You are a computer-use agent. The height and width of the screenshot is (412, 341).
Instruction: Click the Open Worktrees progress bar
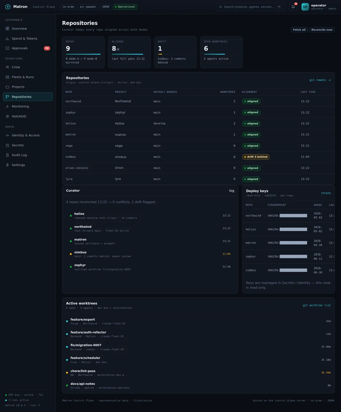(x=221, y=54)
